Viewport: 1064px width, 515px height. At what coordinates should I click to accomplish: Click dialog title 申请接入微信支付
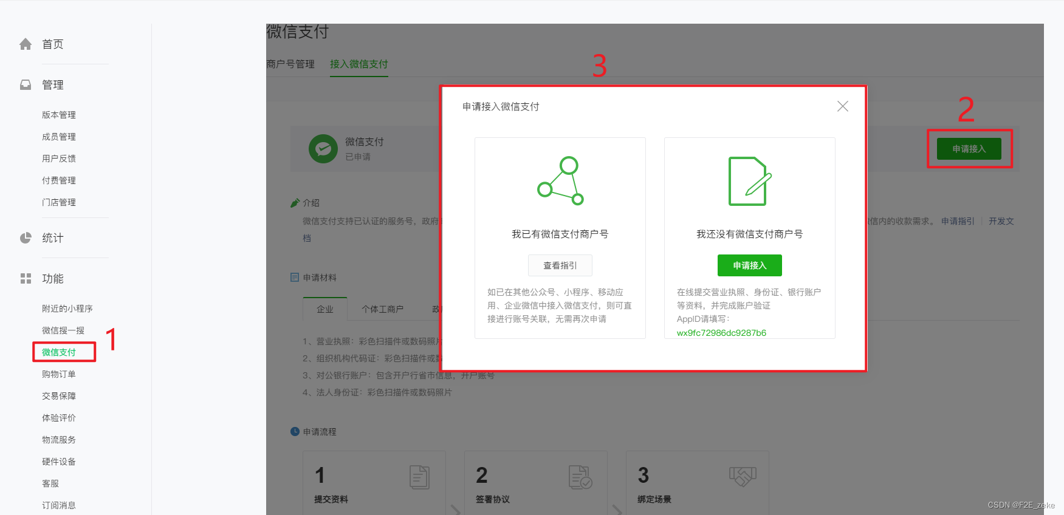pyautogui.click(x=501, y=106)
